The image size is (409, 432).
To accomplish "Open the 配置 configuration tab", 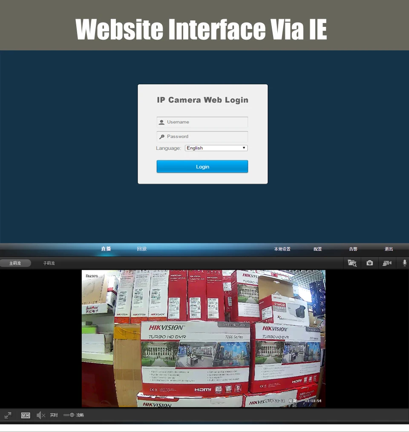I will tap(318, 249).
